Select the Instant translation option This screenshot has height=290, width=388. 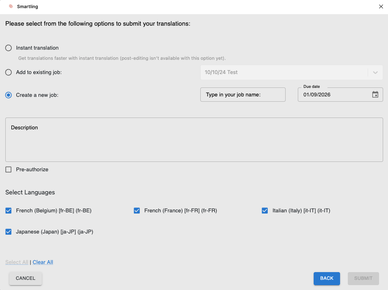[x=9, y=48]
